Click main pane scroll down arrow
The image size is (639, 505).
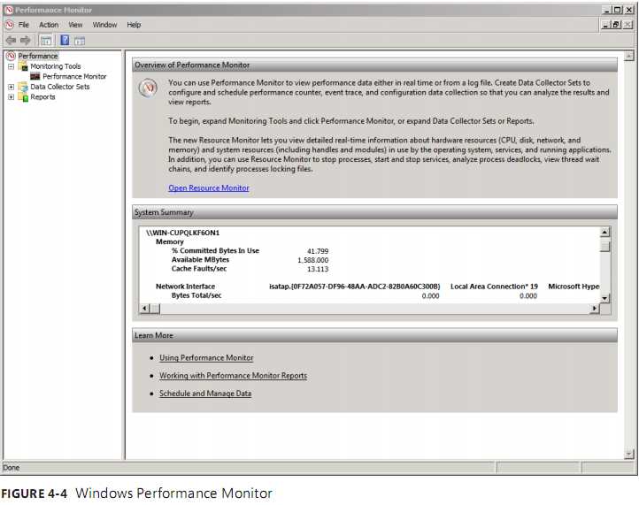629,454
